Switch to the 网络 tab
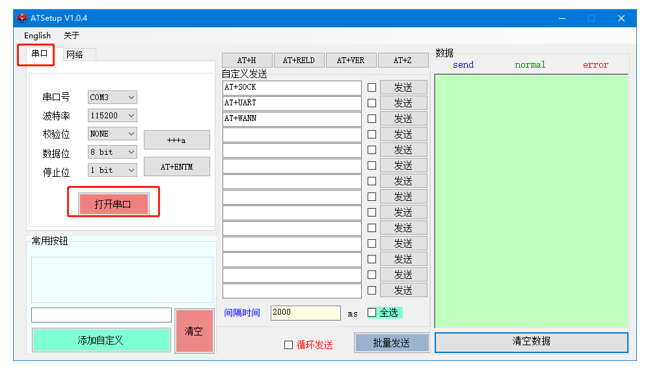This screenshot has height=368, width=650. click(75, 55)
